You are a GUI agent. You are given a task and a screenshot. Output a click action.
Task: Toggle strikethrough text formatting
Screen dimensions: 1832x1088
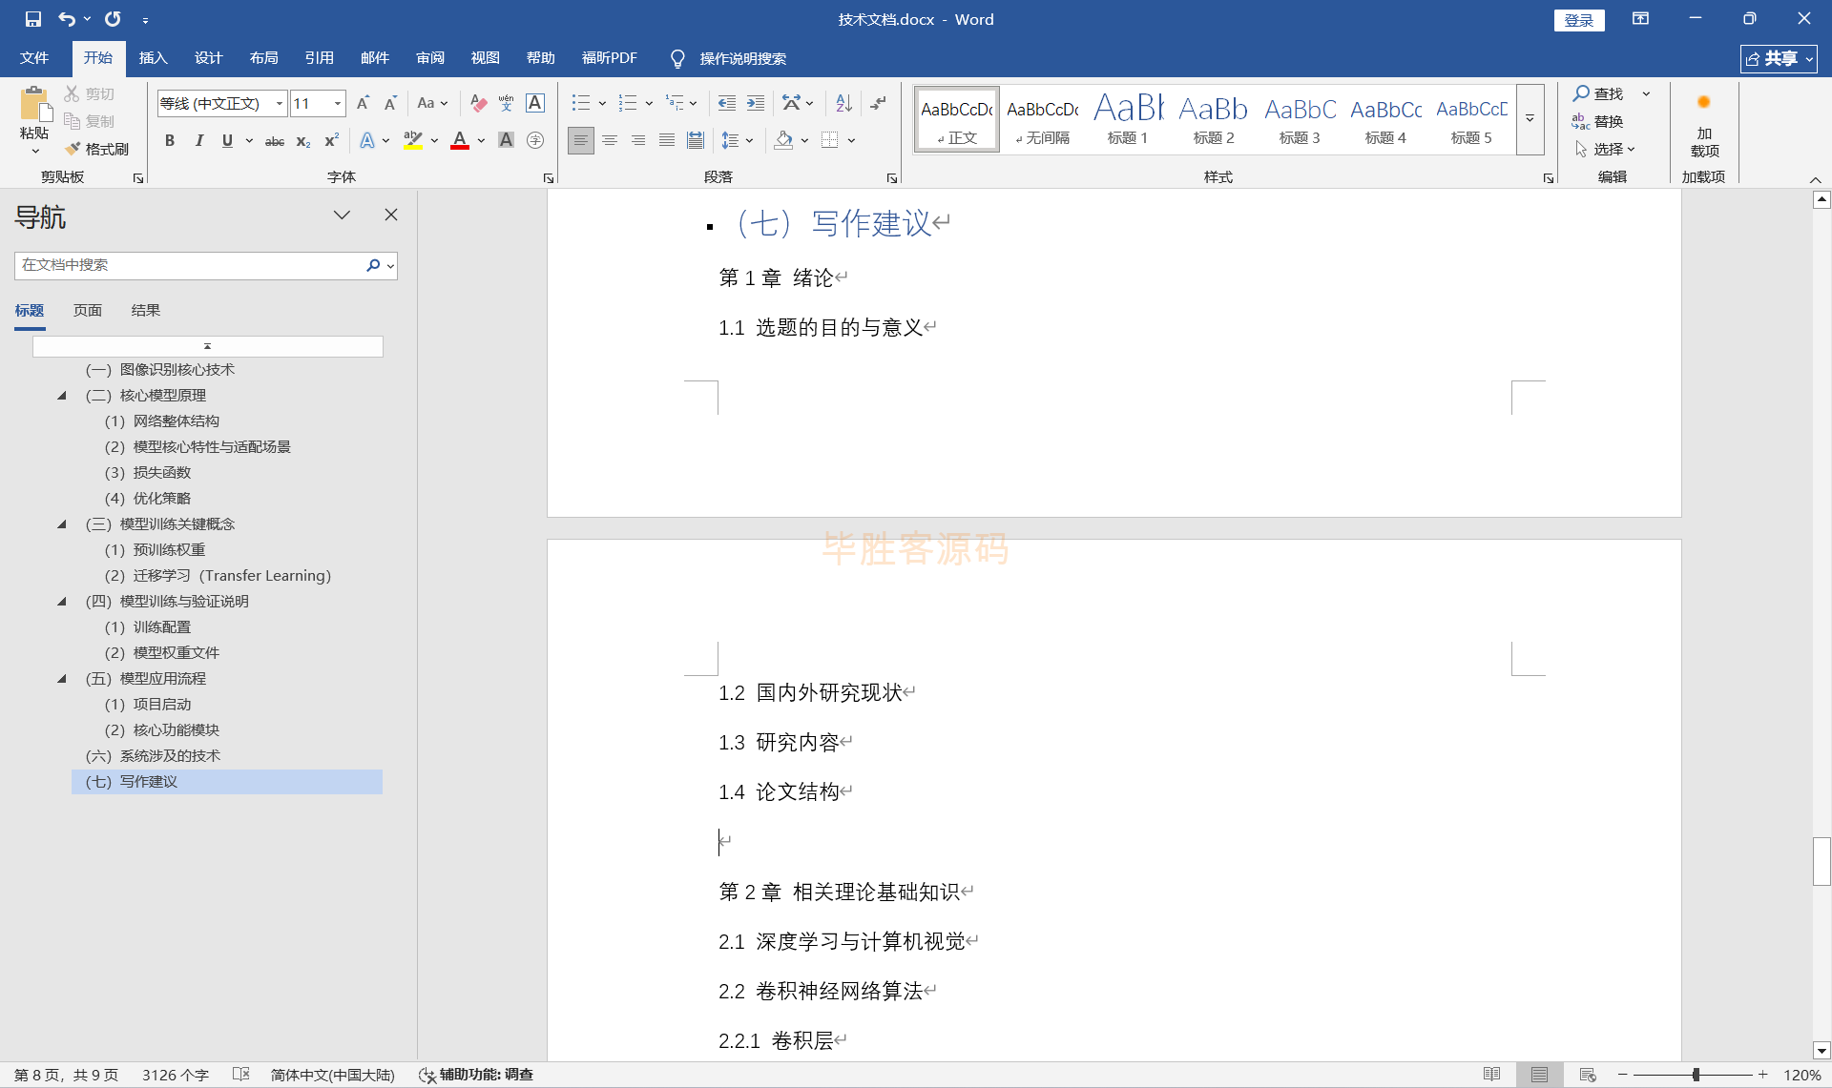coord(274,141)
